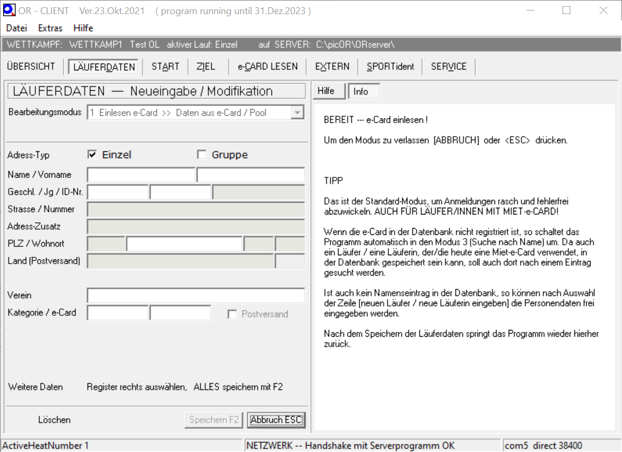Focus the Name (last name) input field
Screen dimensions: 622x452
(x=141, y=175)
